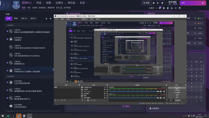Switch to OBS icon in Windows taskbar
Screen dimensions: 209x118
(30, 116)
